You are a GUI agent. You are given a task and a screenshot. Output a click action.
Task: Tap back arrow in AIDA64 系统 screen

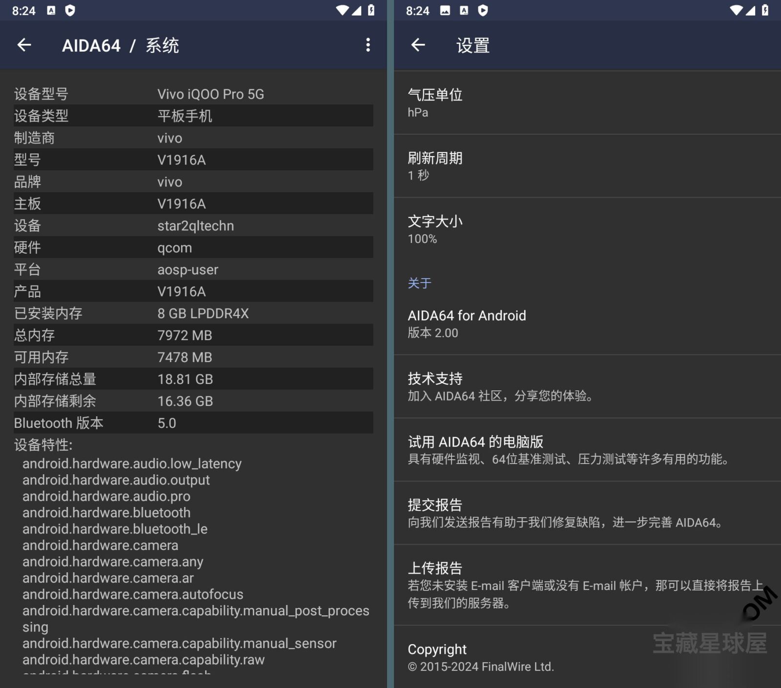click(x=24, y=45)
